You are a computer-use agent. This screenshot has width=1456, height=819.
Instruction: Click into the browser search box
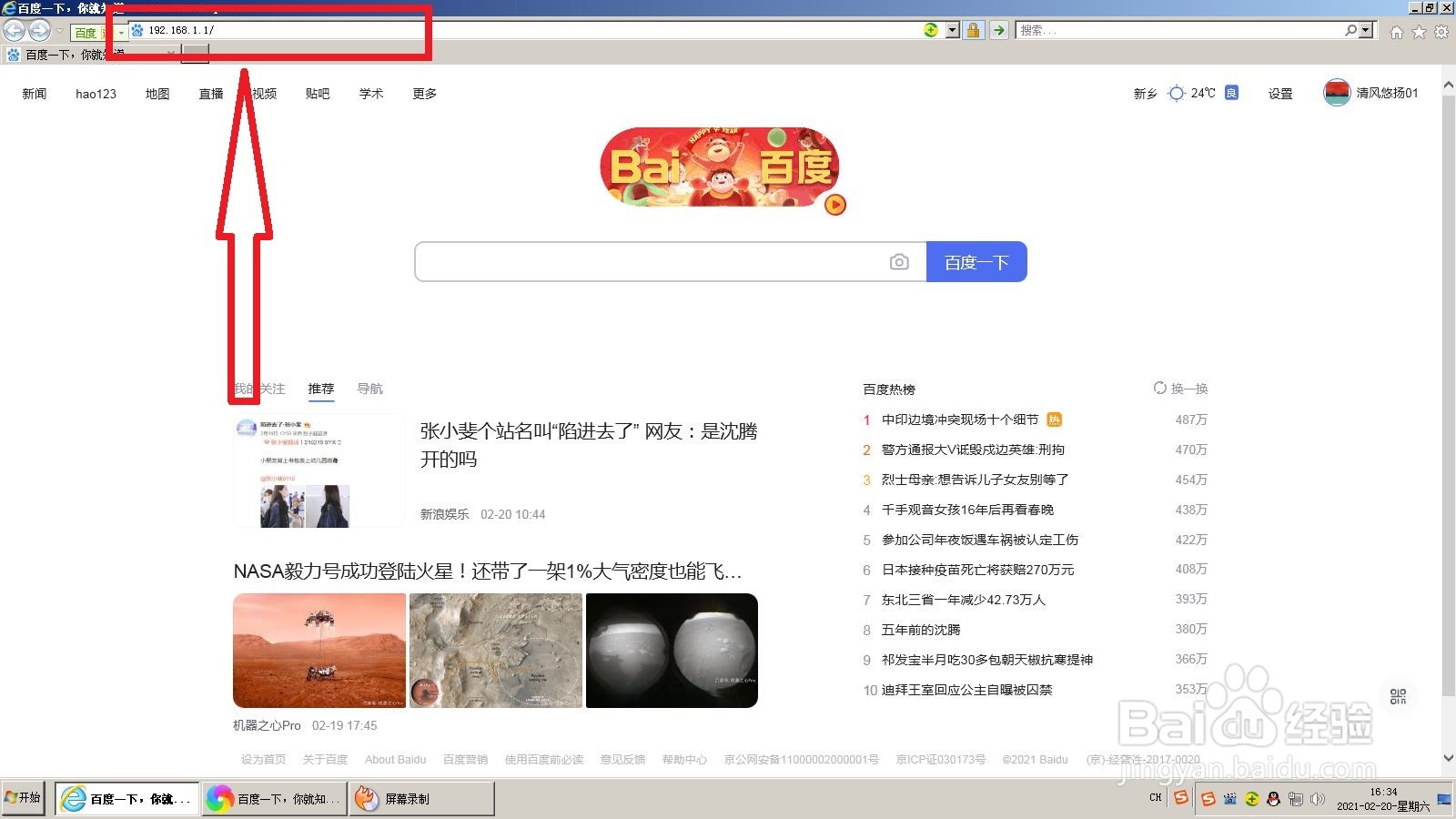pyautogui.click(x=1179, y=30)
